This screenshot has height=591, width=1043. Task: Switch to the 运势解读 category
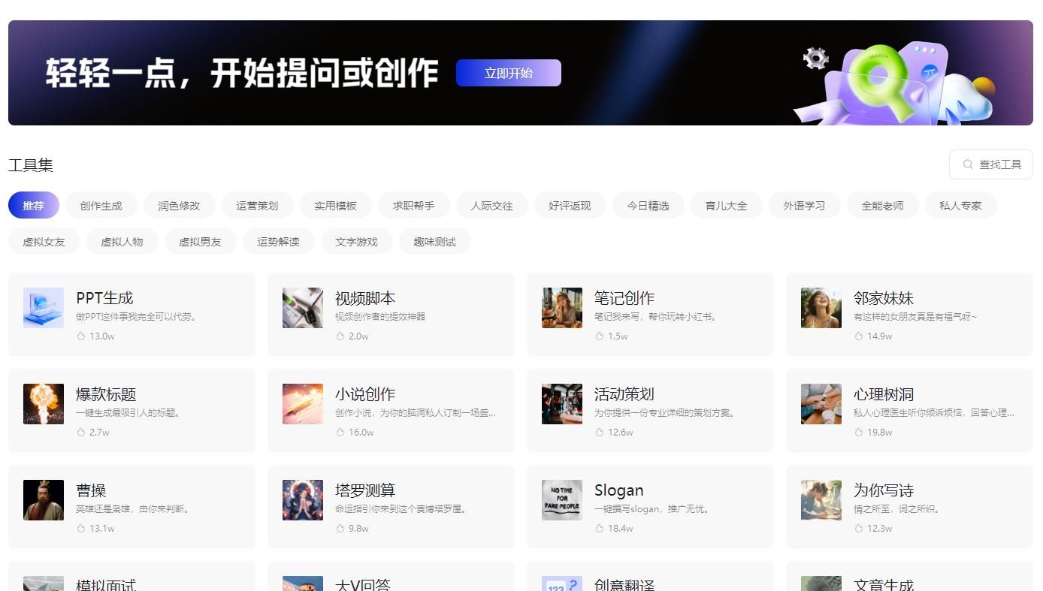tap(279, 242)
